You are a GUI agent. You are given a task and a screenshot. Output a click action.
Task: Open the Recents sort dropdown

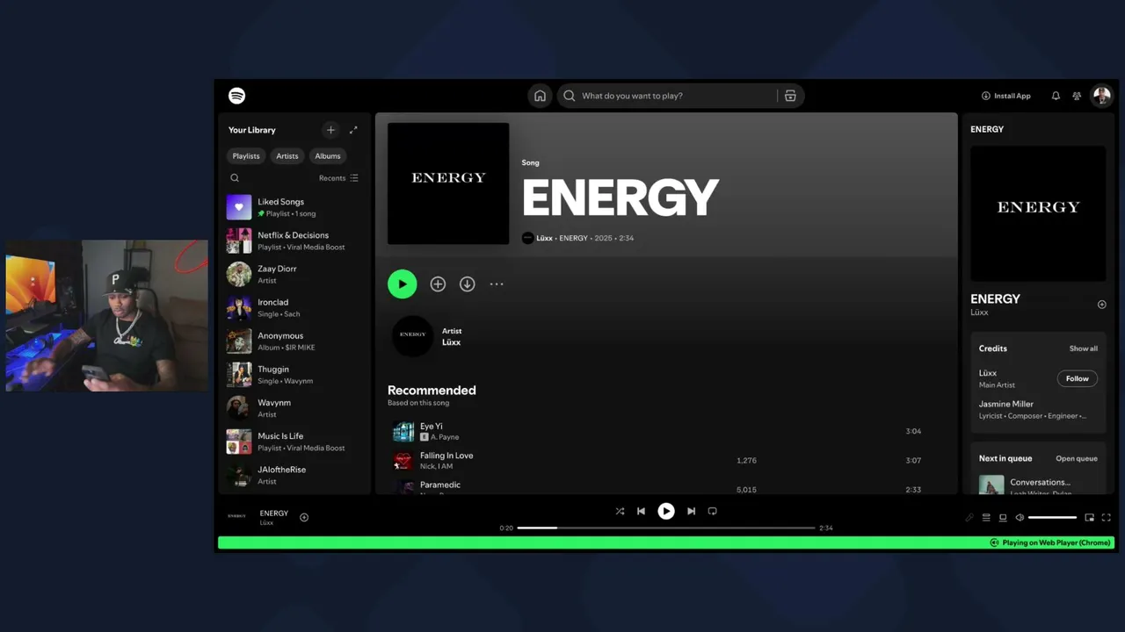[338, 178]
